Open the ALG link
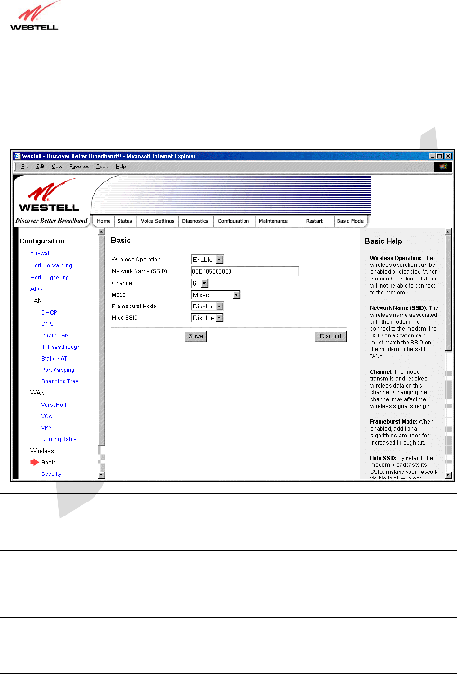The image size is (461, 683). pos(36,289)
